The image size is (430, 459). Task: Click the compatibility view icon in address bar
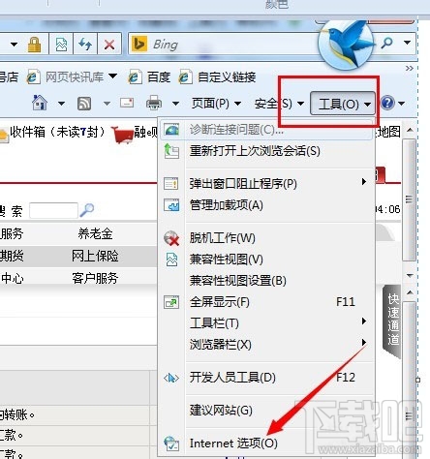tap(61, 45)
